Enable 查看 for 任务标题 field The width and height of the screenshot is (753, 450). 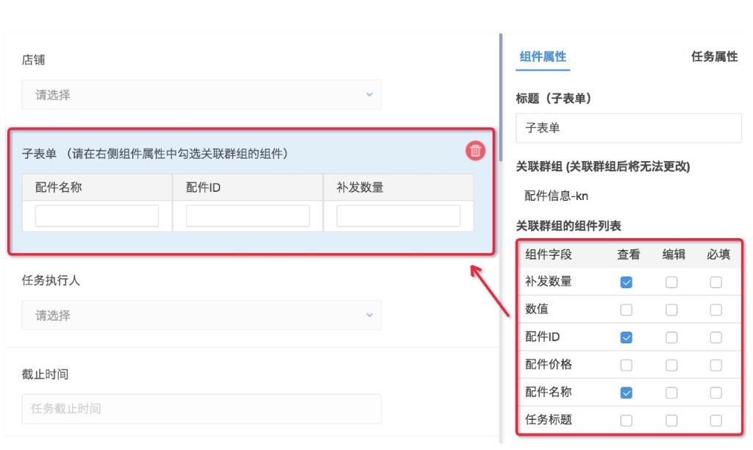[627, 421]
